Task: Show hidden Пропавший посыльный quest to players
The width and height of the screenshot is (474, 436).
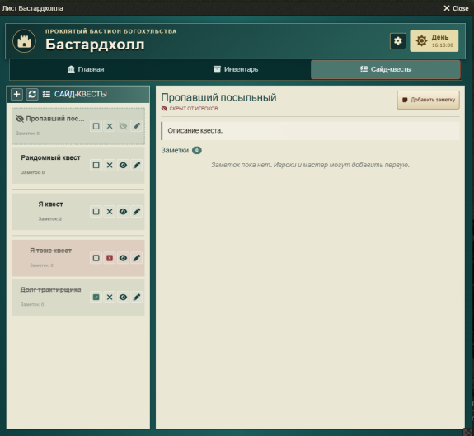Action: pos(123,126)
